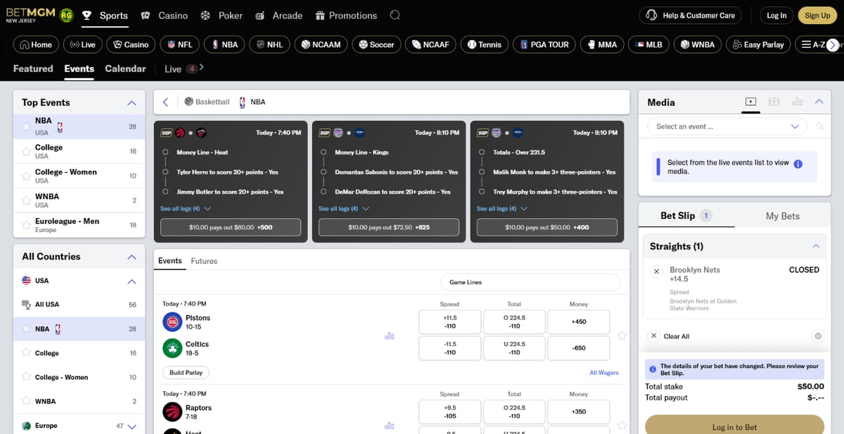
Task: Go to Home pill
Action: [36, 44]
